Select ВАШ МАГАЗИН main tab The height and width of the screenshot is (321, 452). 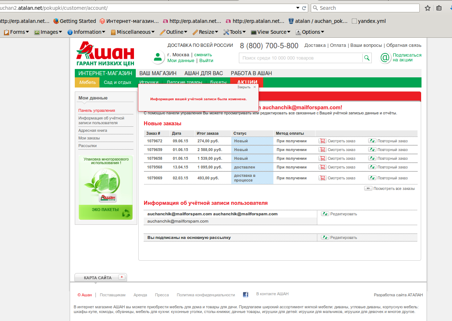pos(158,73)
